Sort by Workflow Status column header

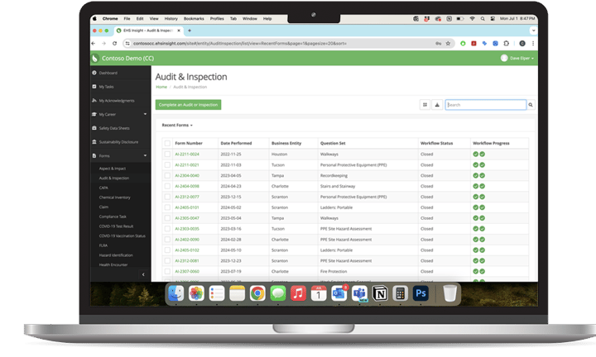click(x=436, y=143)
